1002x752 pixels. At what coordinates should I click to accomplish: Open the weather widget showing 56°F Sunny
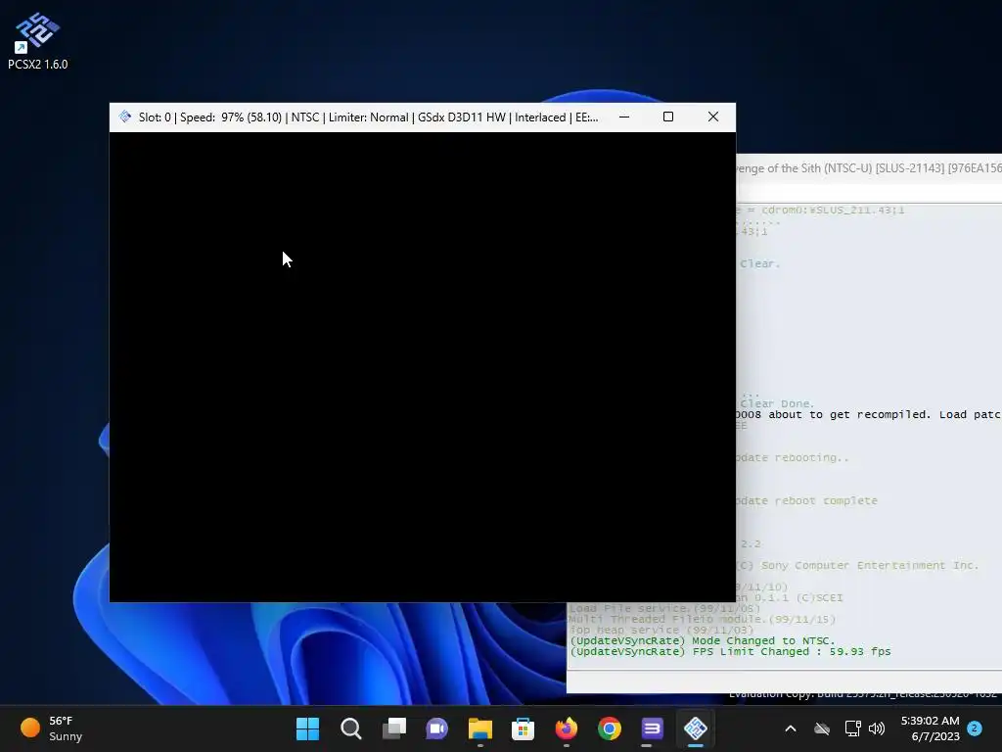(51, 728)
